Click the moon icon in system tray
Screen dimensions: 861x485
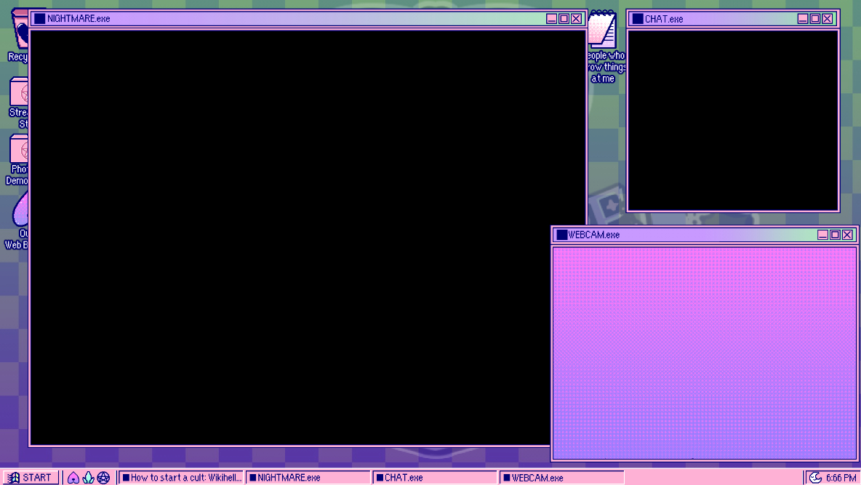[x=816, y=478]
